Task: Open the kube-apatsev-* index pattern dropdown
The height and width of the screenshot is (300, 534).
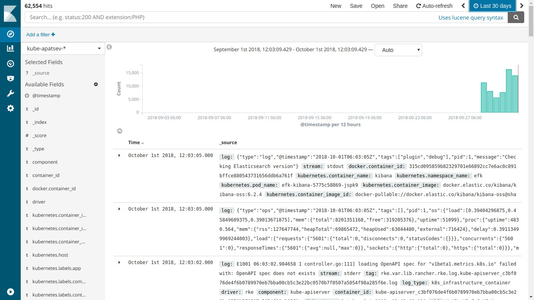Action: [63, 48]
